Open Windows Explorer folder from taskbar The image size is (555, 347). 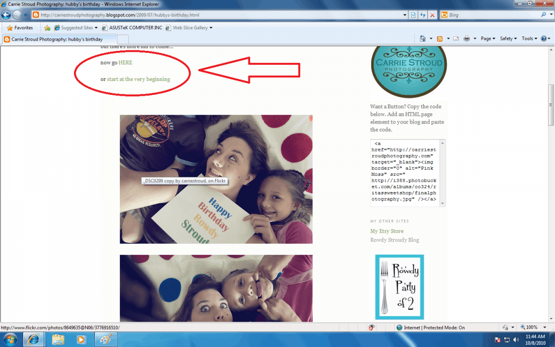(58, 340)
